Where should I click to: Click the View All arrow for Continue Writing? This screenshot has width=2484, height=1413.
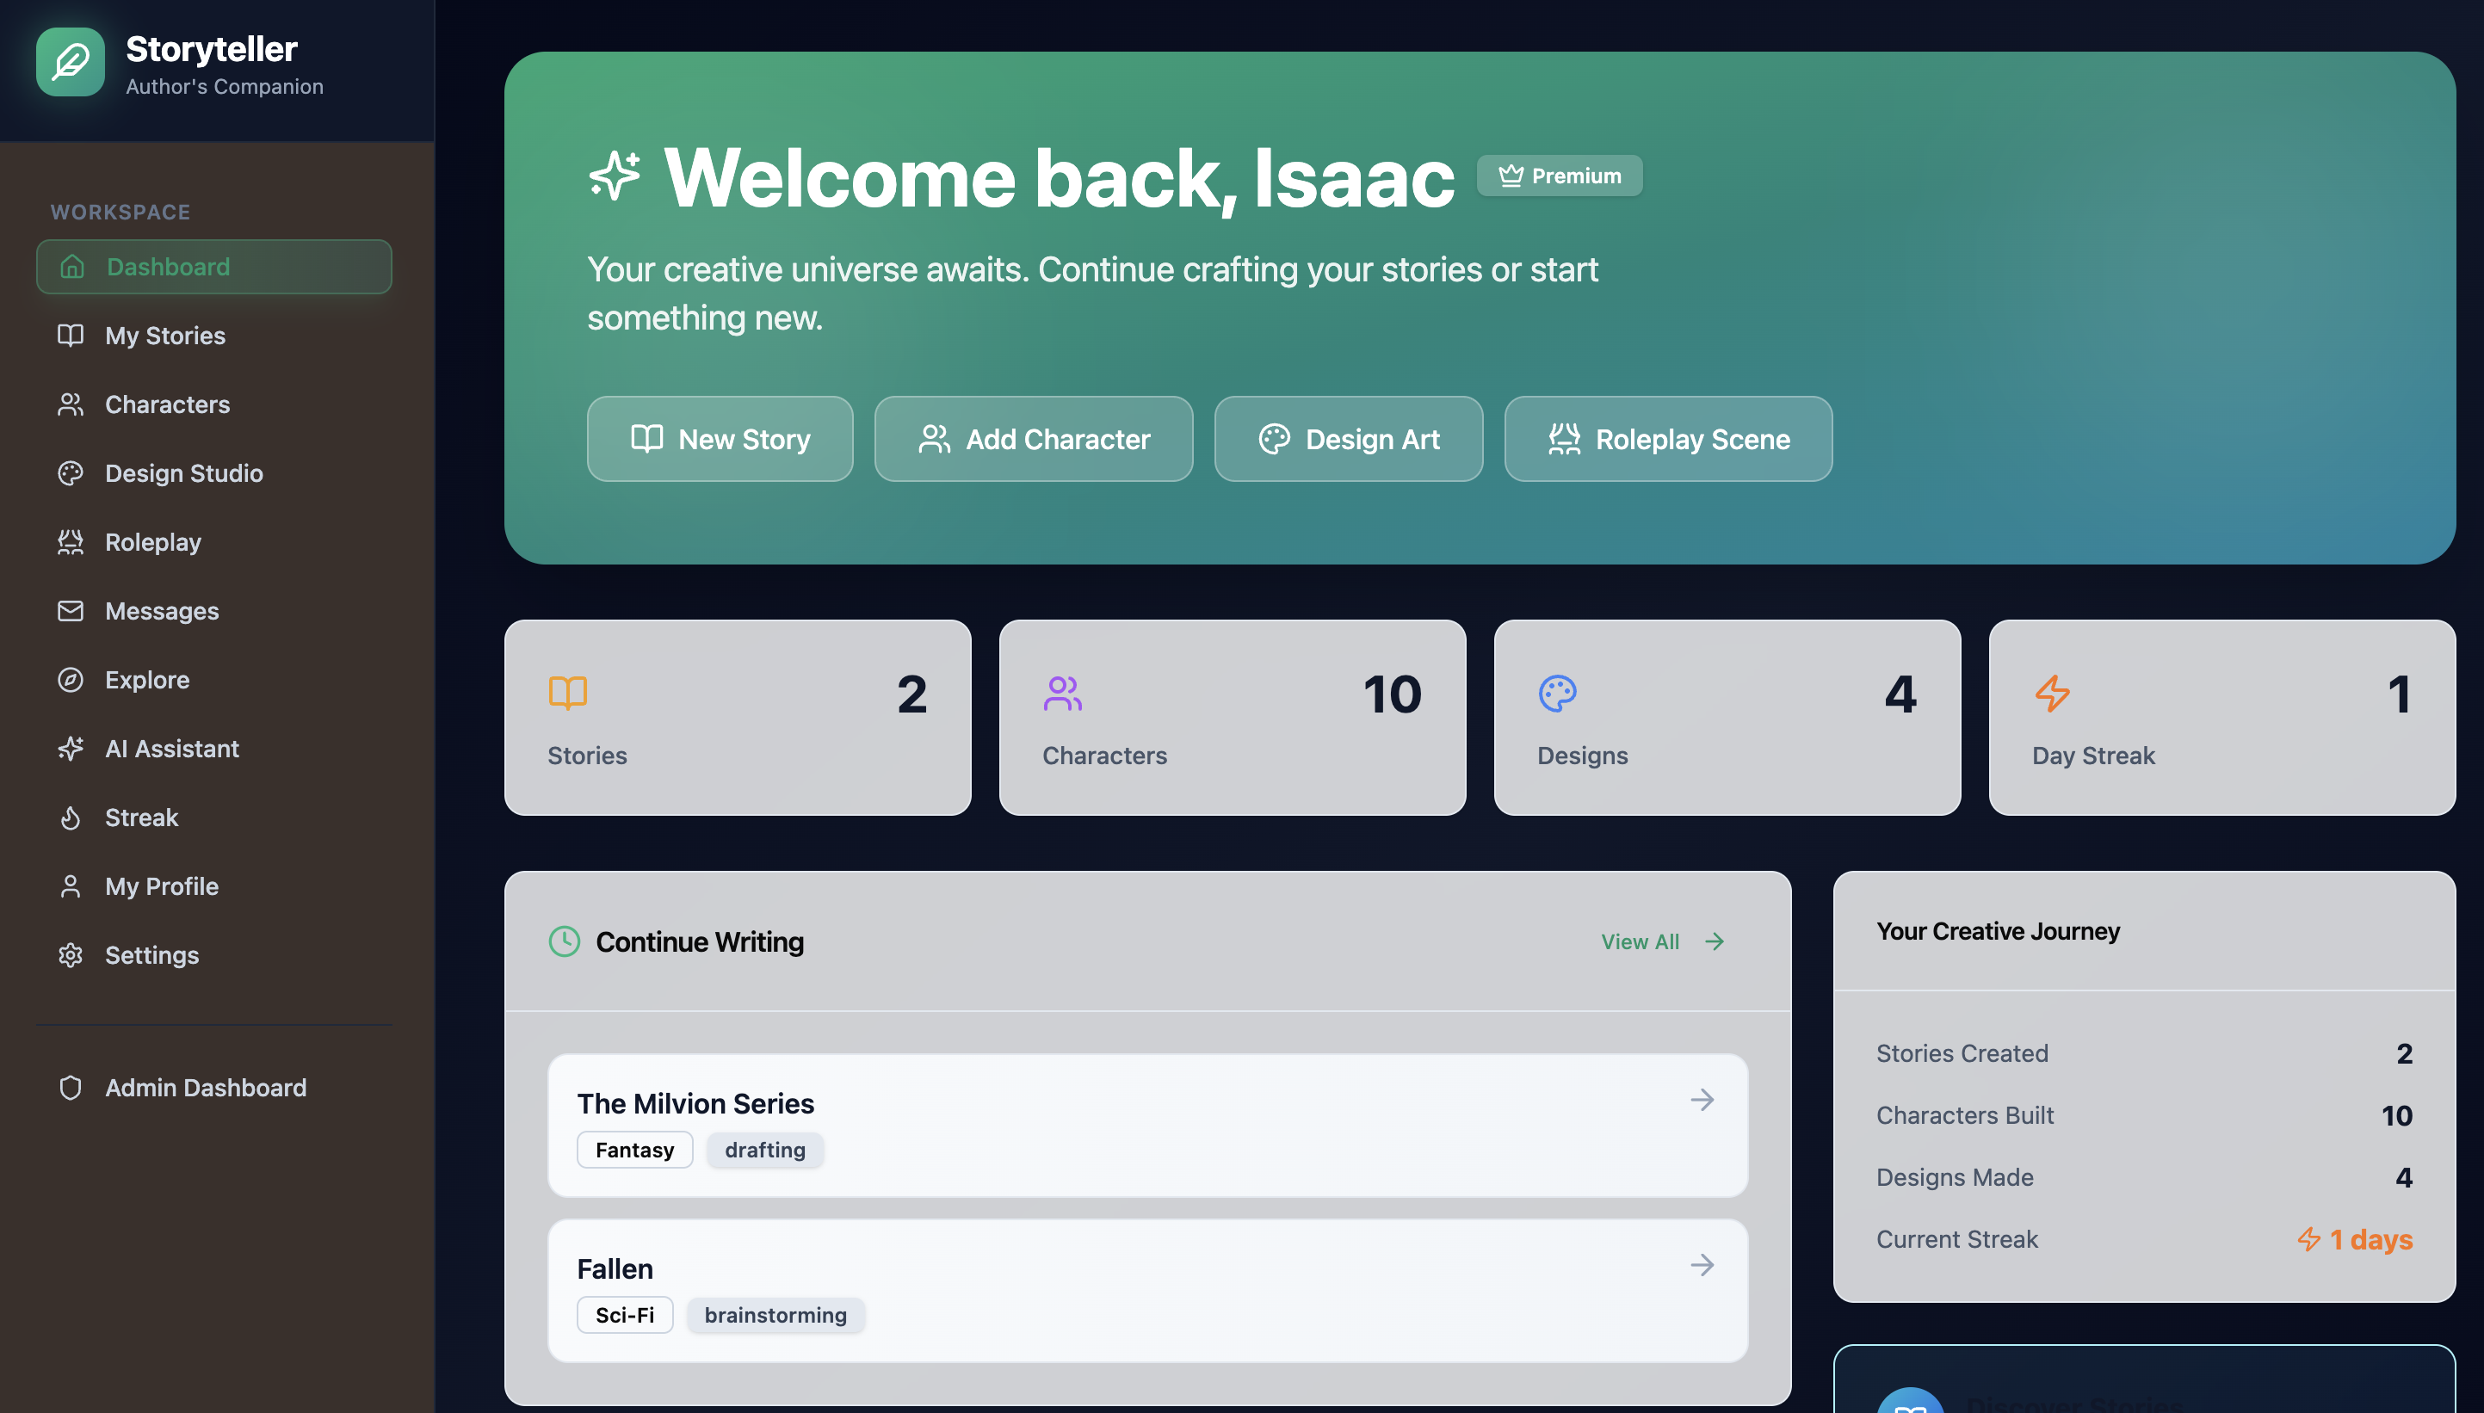[1714, 941]
